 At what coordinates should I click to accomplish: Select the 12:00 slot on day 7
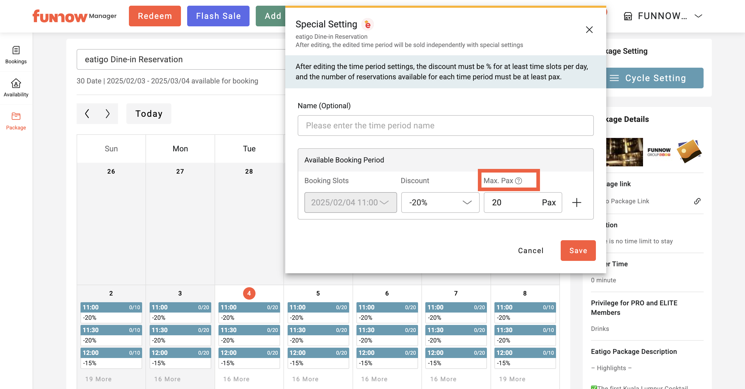pyautogui.click(x=456, y=358)
